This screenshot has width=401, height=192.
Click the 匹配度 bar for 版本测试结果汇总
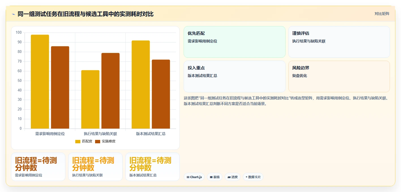pos(141,85)
